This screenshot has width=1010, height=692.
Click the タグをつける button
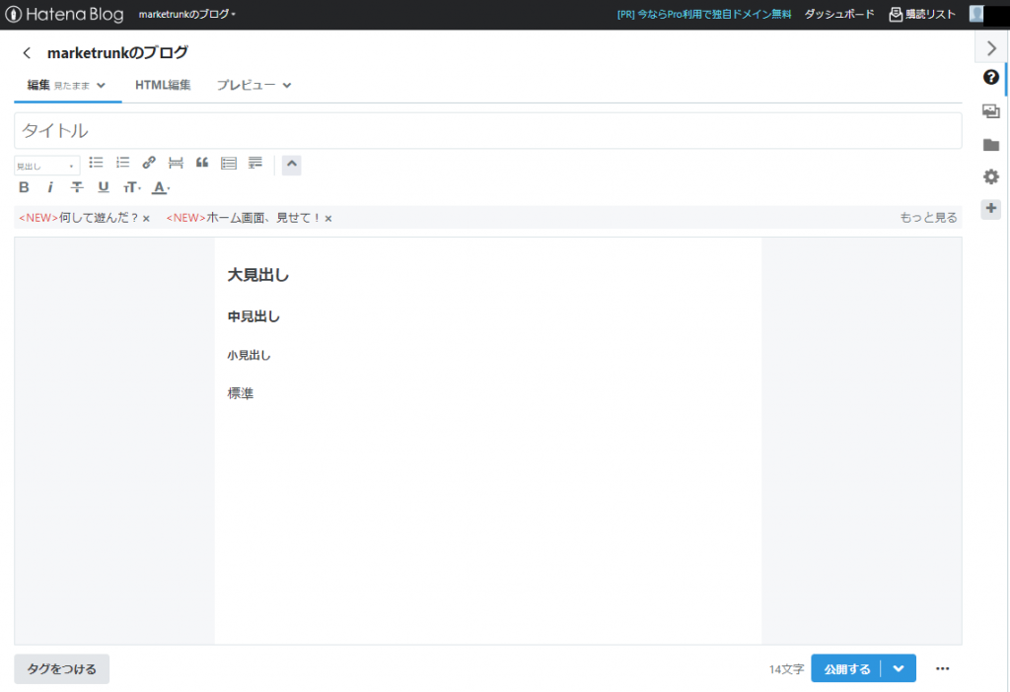click(x=62, y=669)
